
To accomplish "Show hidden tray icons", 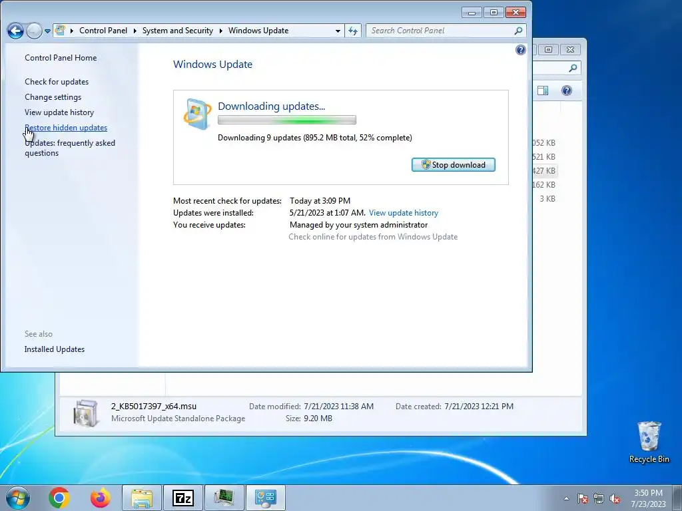I will 566,499.
